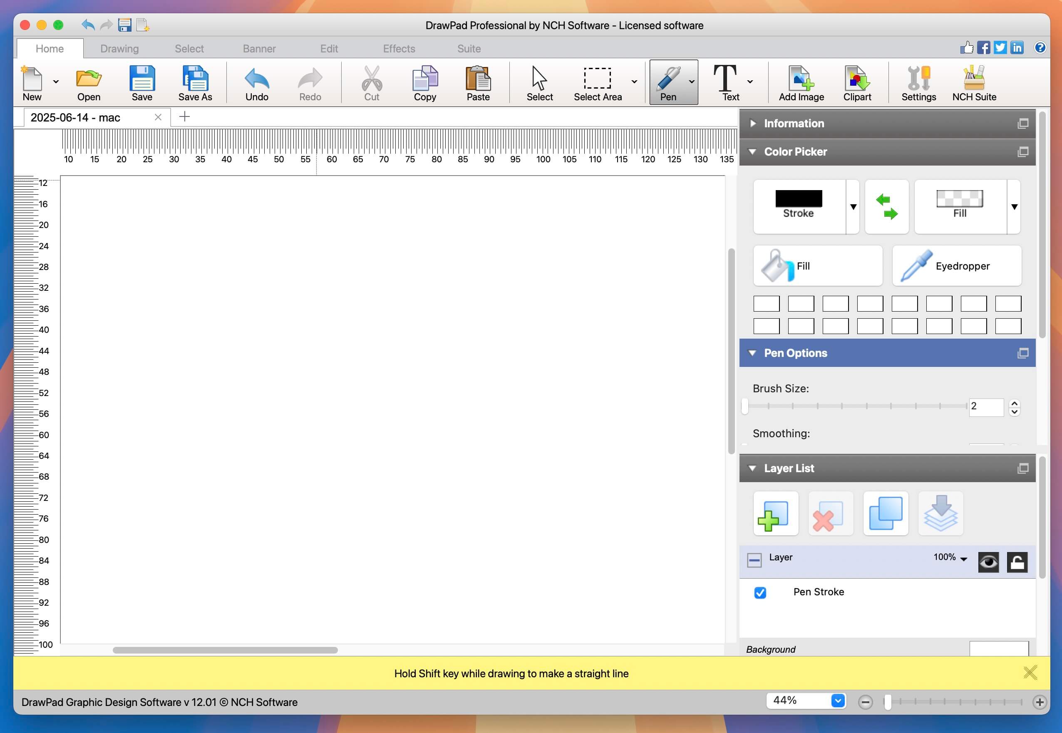Open the Clipart library
The width and height of the screenshot is (1062, 733).
coord(857,83)
